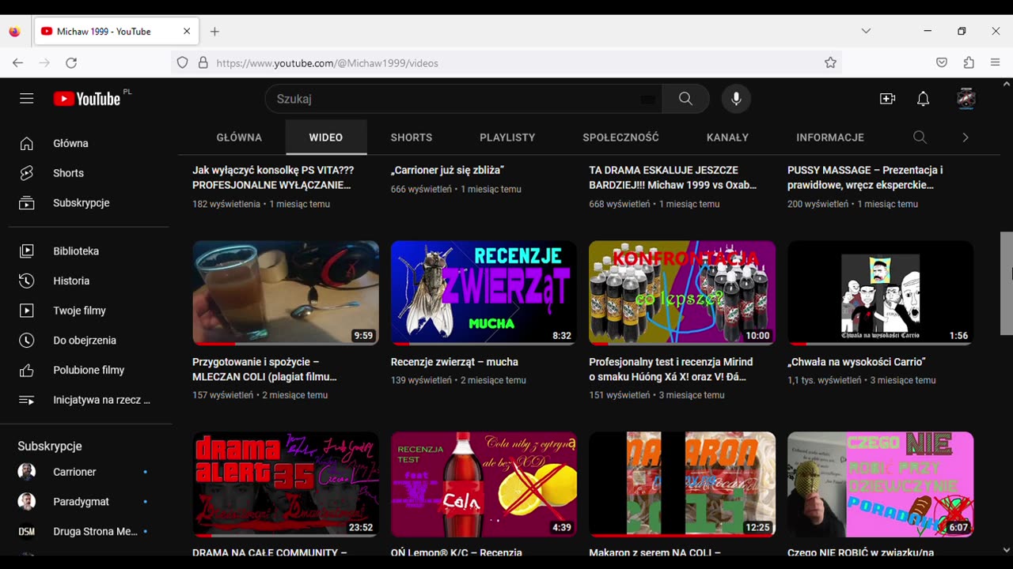Screen dimensions: 1013x569
Task: Play the Chwała na wysokości Carrio thumbnail
Action: (x=880, y=293)
